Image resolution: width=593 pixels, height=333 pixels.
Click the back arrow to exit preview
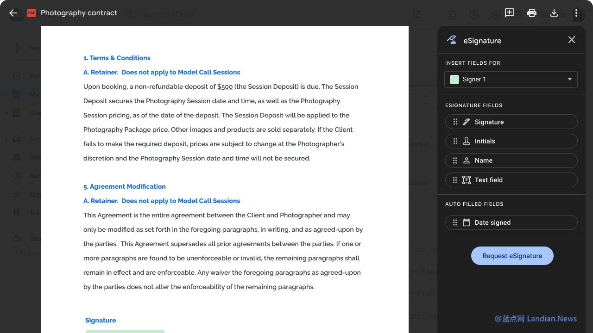tap(13, 13)
